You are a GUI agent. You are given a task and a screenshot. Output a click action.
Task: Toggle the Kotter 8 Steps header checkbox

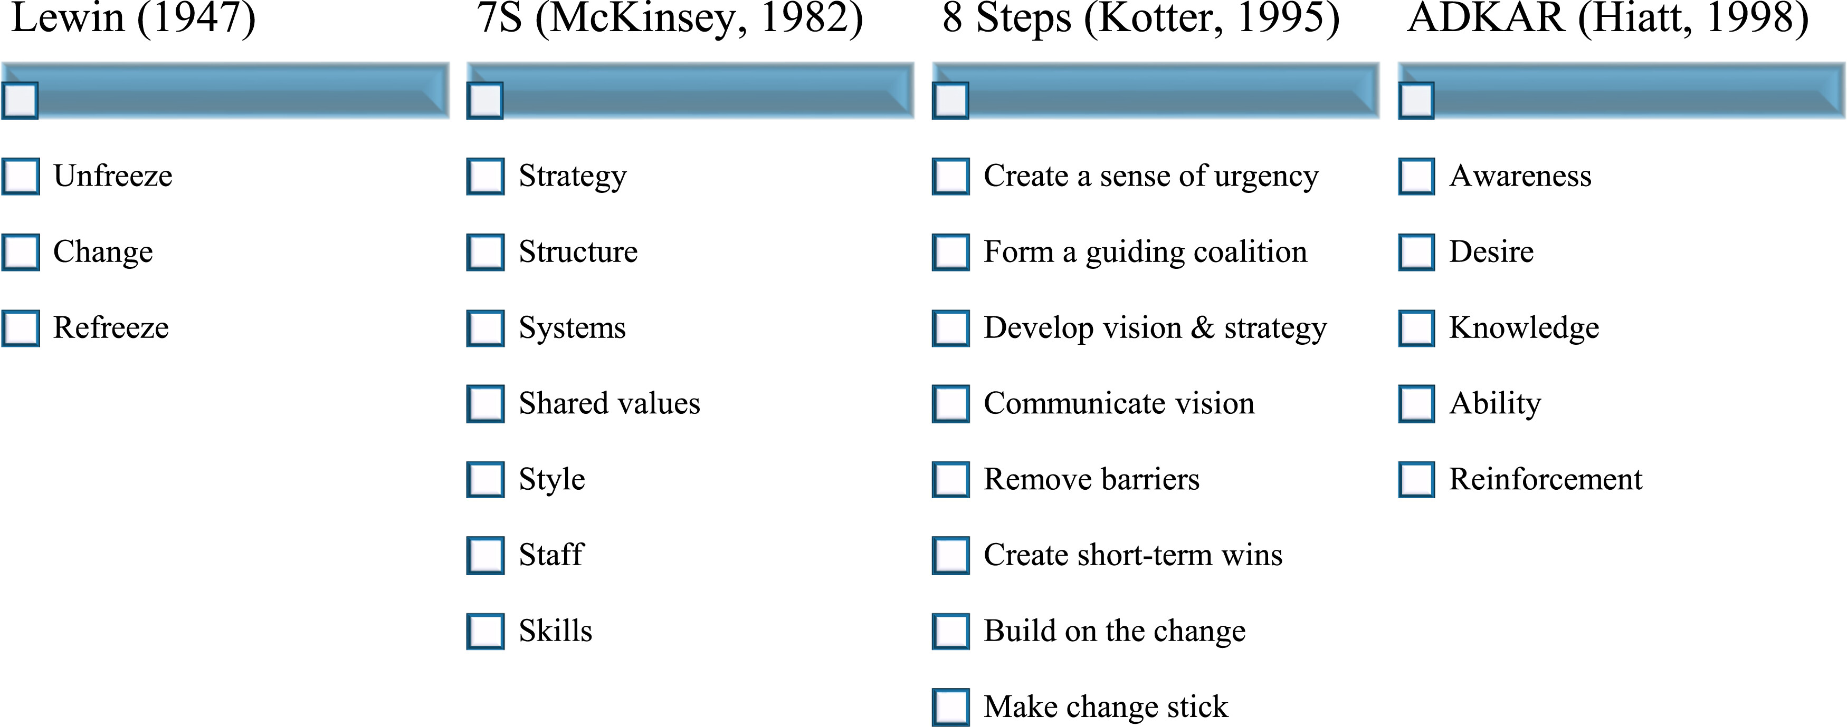(951, 100)
